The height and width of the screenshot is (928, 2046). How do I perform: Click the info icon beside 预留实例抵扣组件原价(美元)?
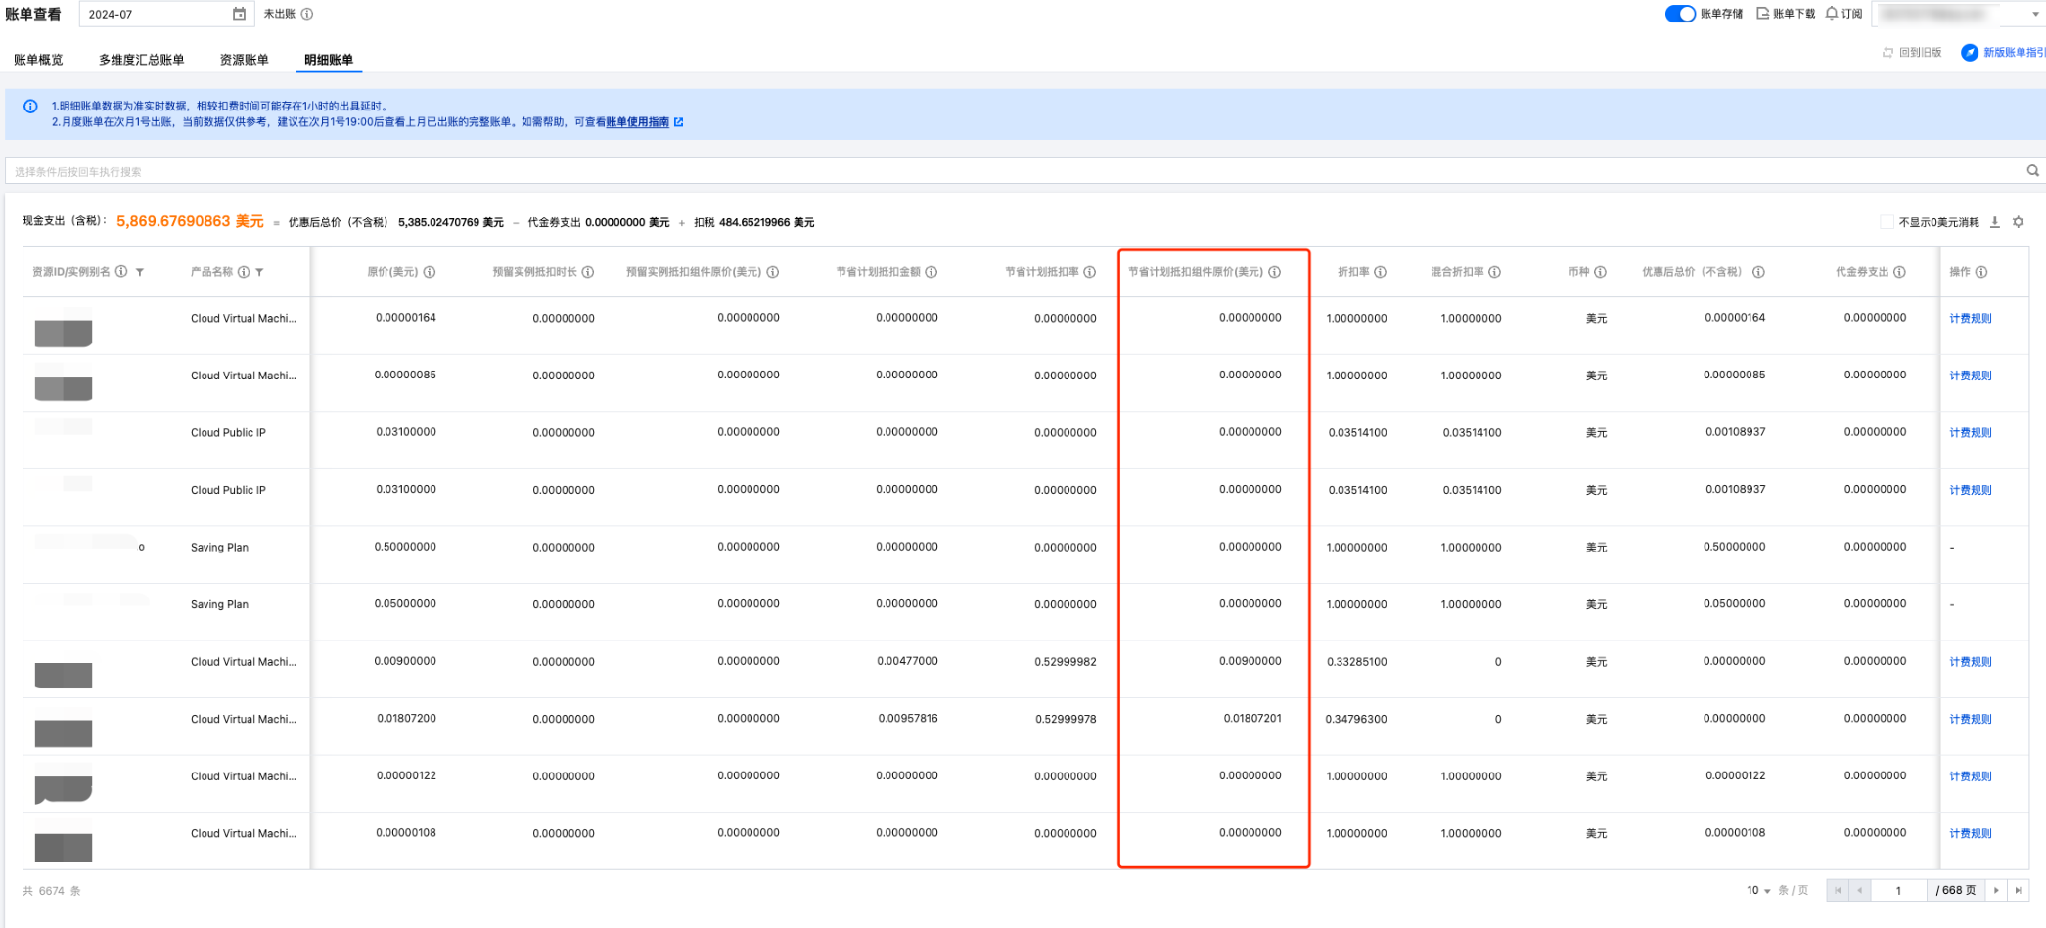773,272
